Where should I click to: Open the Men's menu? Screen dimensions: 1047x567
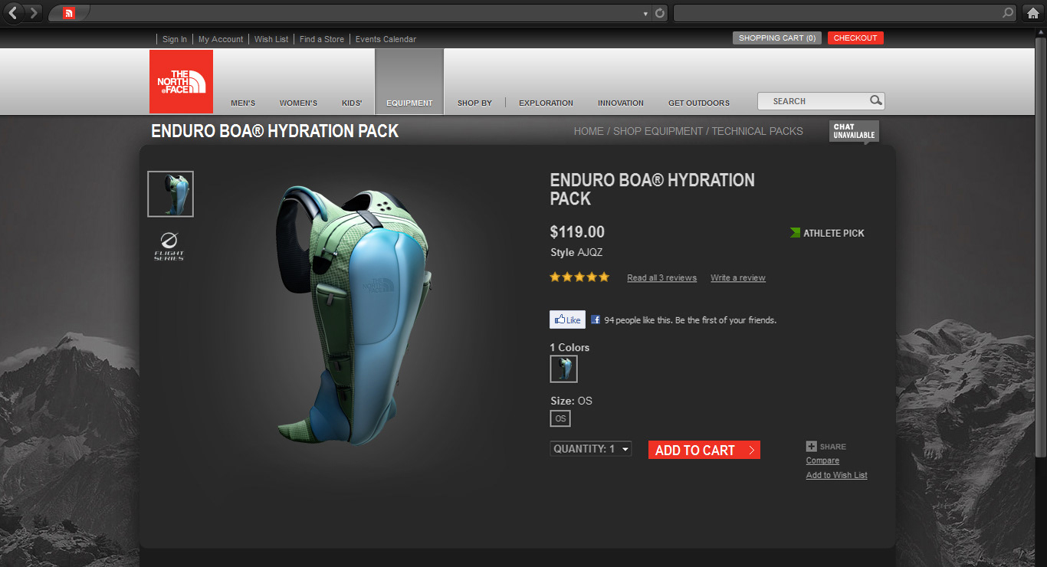(243, 103)
